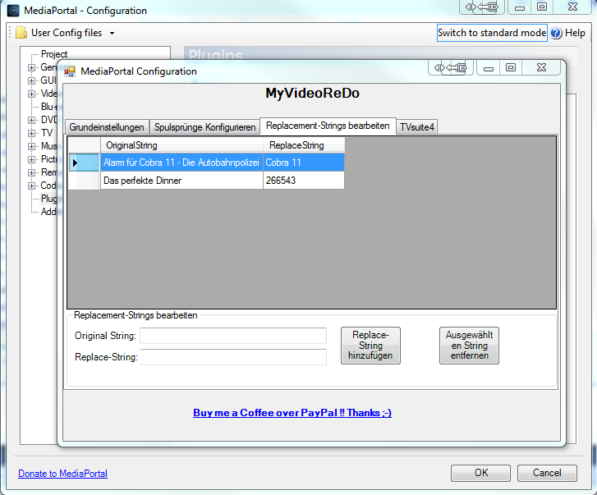Open the Buy me a Coffee PayPal link
Screen dimensions: 597x495
click(292, 413)
